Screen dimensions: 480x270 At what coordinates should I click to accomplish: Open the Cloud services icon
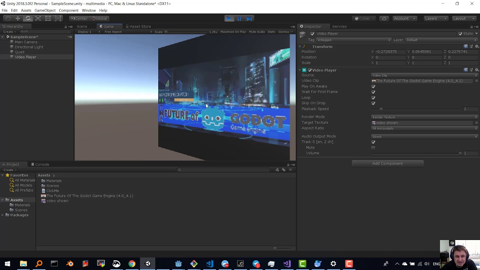[x=384, y=18]
